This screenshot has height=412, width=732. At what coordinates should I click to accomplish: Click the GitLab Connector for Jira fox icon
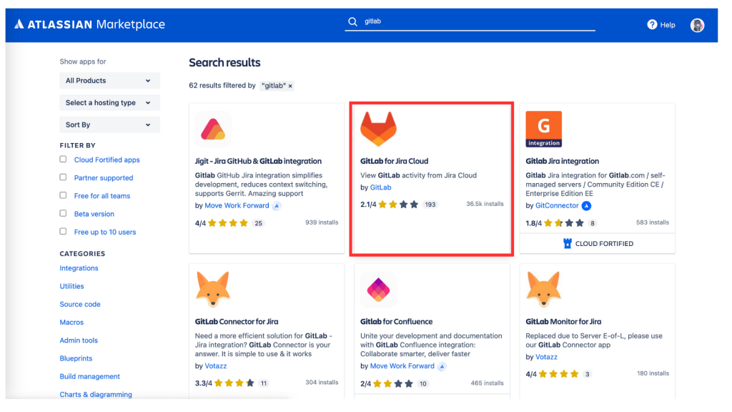coord(213,290)
